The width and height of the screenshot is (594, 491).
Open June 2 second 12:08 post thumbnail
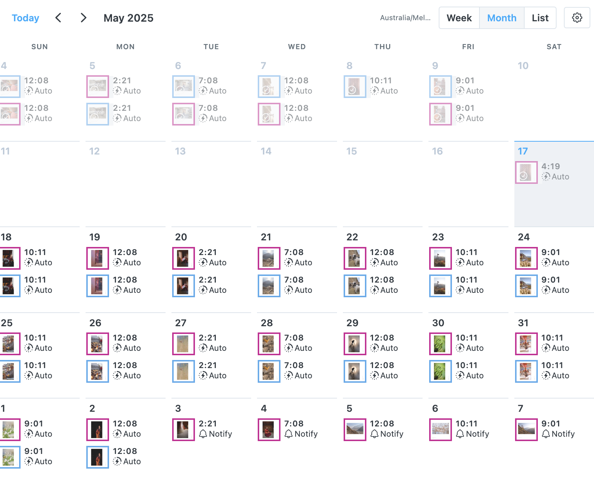[97, 457]
